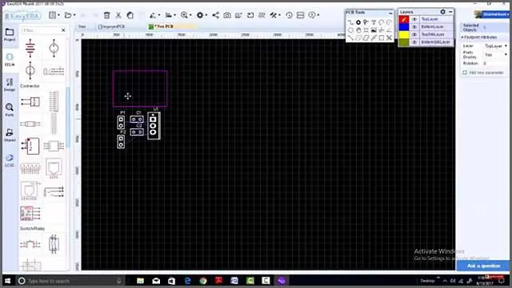
Task: Select the Measure tool in PCB Tools
Action: (374, 38)
